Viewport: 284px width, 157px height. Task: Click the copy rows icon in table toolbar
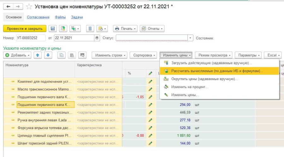[62, 55]
